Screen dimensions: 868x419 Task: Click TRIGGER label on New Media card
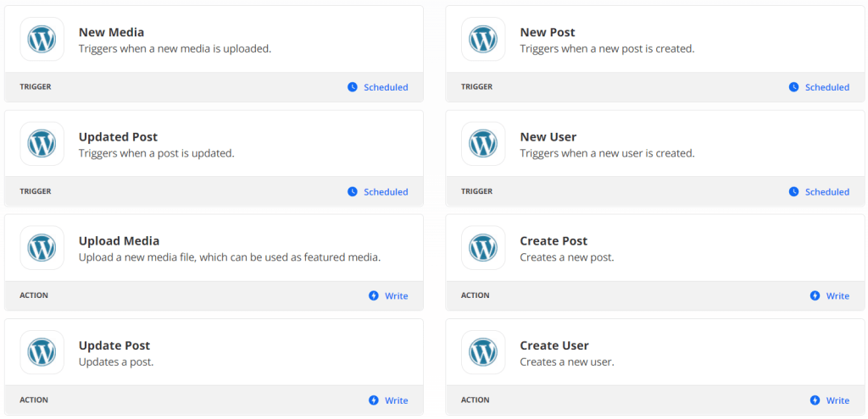pyautogui.click(x=36, y=87)
